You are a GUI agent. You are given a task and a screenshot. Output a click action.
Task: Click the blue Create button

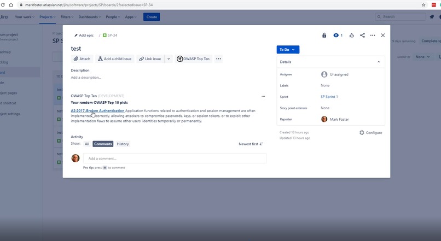pyautogui.click(x=152, y=17)
